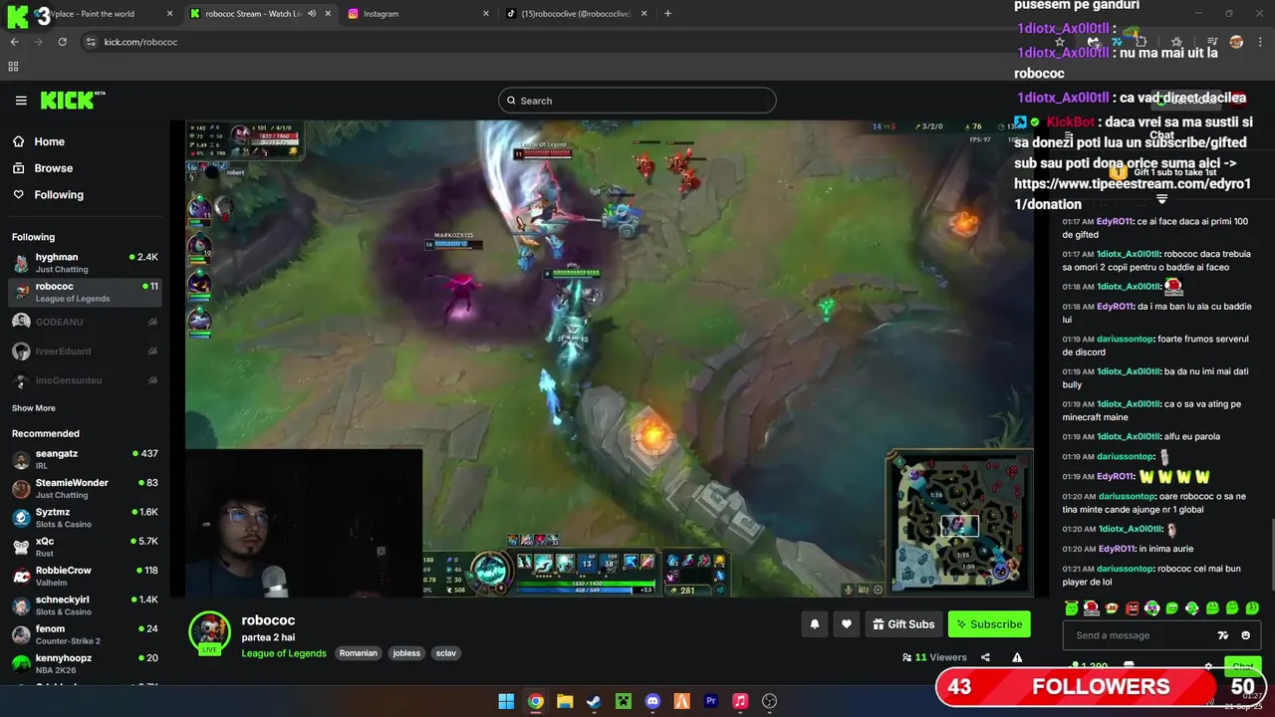Click the browser back arrow
Viewport: 1275px width, 717px height.
coord(14,42)
